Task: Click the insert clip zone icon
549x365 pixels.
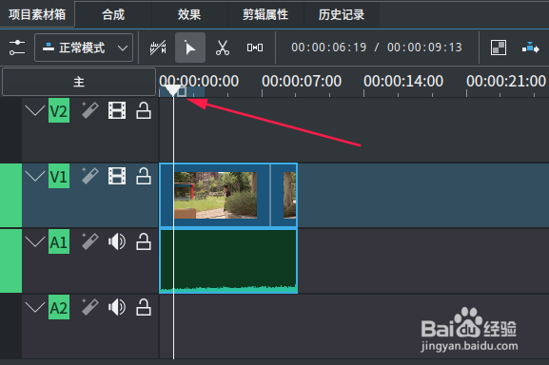Action: 530,48
